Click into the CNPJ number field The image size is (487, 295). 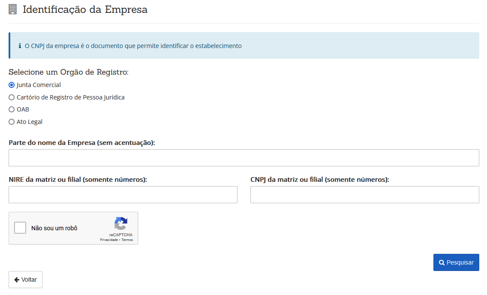tap(364, 195)
